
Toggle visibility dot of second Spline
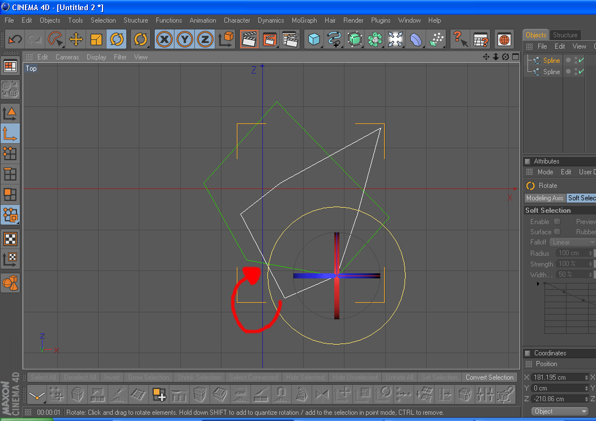tap(568, 71)
